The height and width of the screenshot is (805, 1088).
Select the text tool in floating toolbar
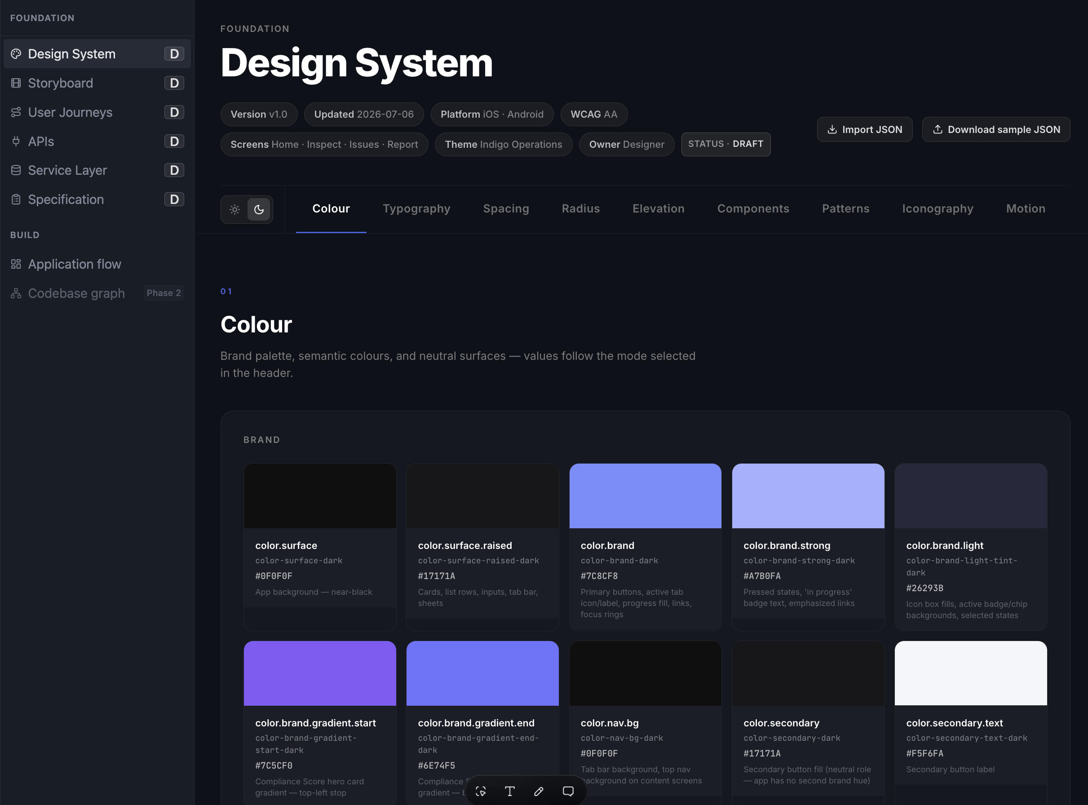510,792
